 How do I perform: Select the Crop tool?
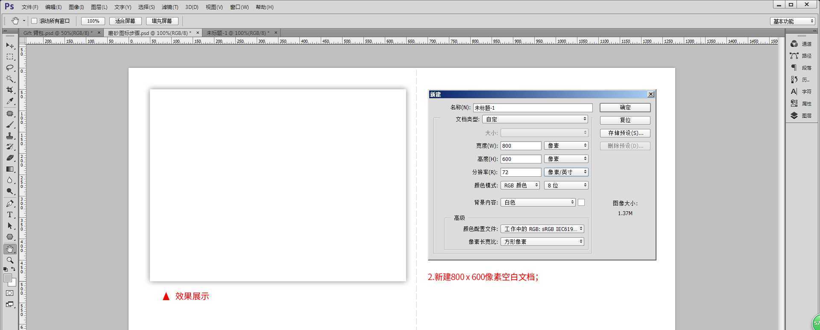pyautogui.click(x=10, y=90)
